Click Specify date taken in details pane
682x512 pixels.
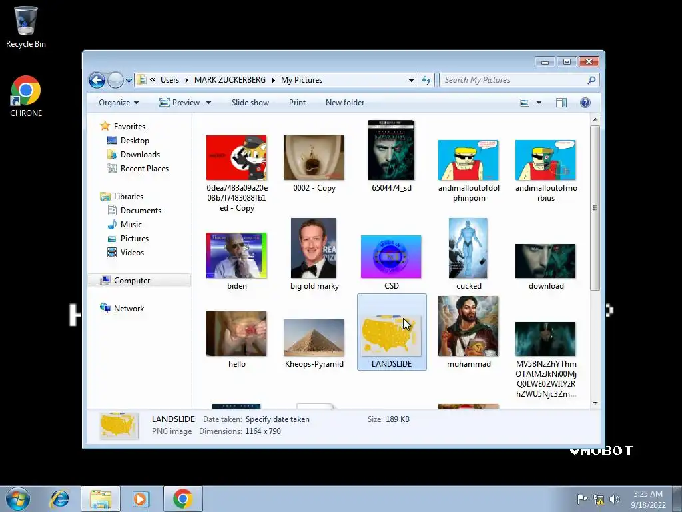[278, 420]
